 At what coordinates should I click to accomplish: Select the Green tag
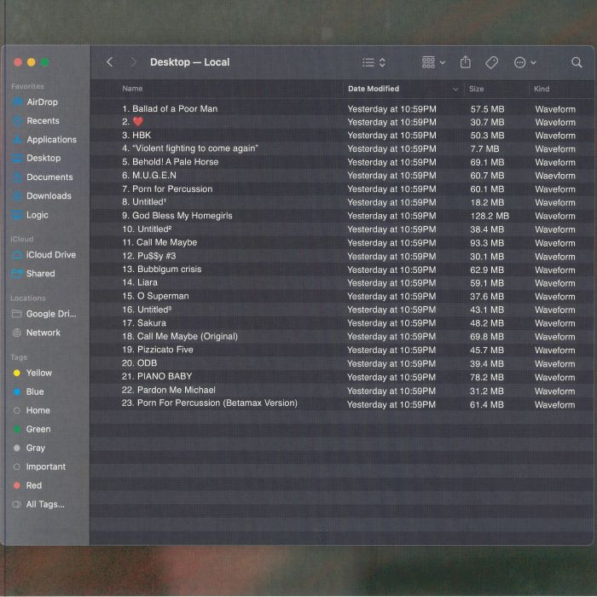[x=32, y=429]
